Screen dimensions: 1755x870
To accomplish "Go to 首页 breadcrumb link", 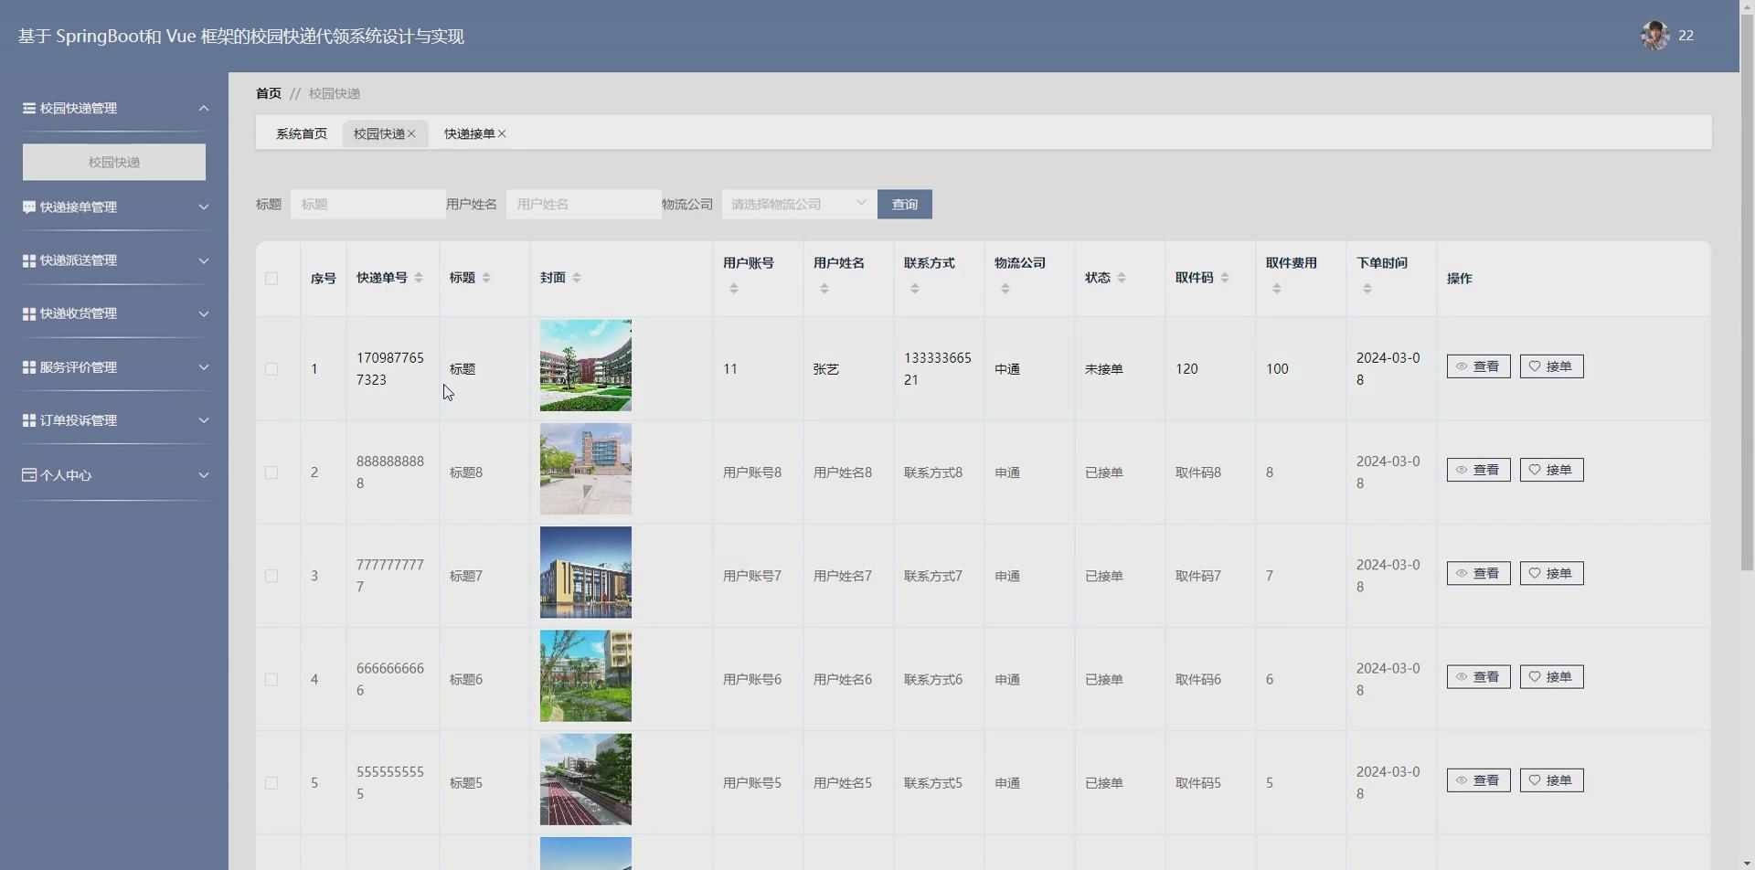I will click(269, 93).
